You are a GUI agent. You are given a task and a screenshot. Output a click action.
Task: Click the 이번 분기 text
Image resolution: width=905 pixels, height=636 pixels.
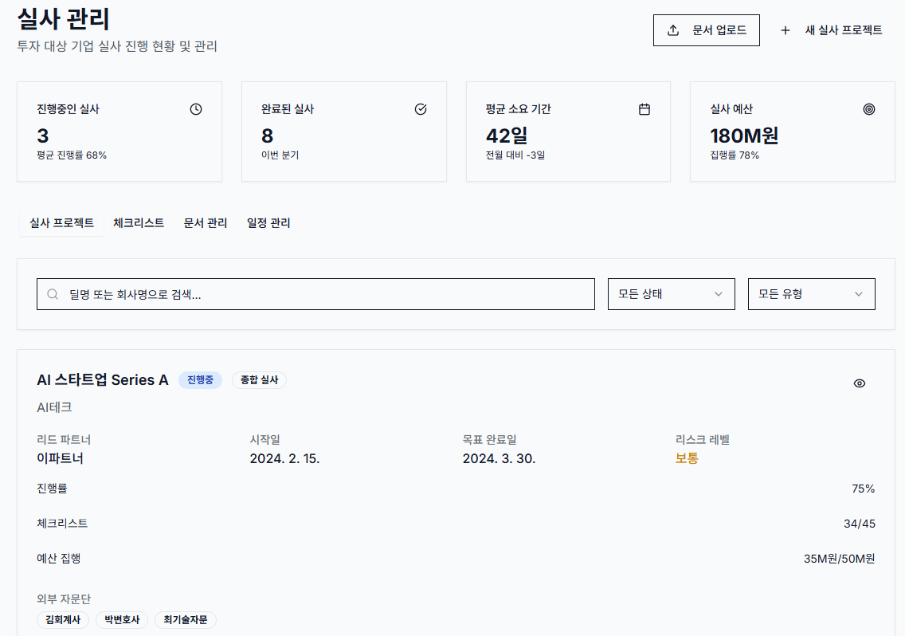point(280,155)
